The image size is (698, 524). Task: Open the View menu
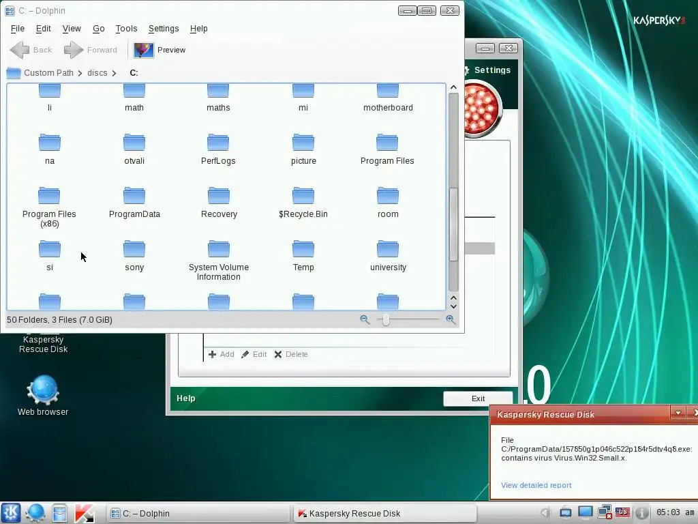click(72, 29)
